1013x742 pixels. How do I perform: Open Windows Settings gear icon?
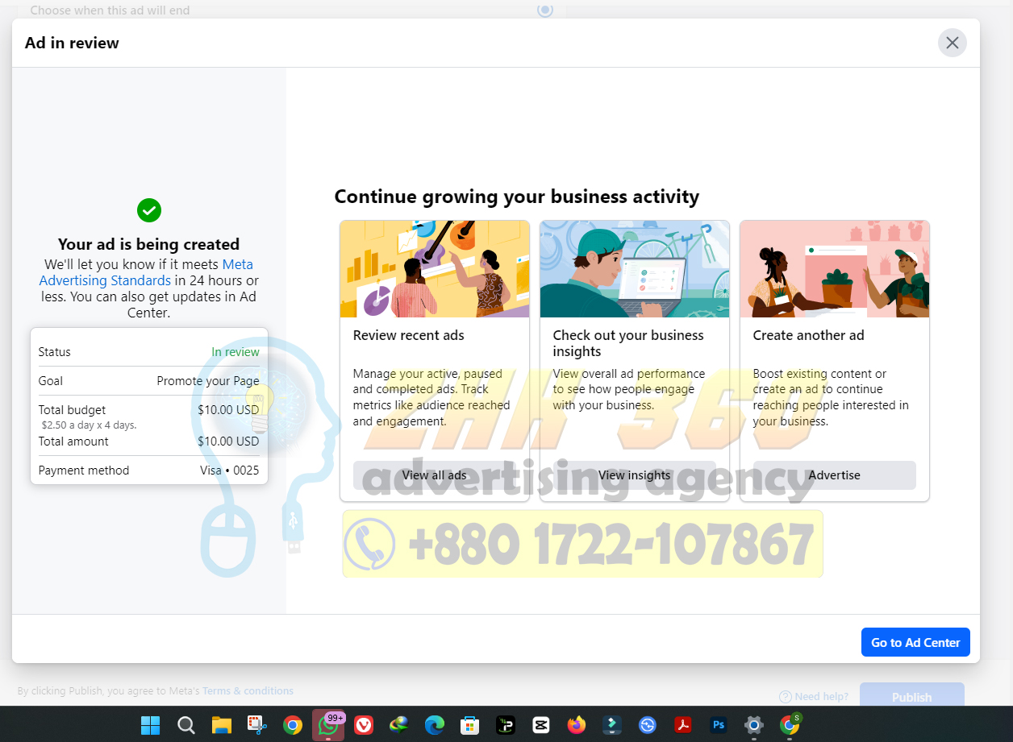pyautogui.click(x=754, y=725)
